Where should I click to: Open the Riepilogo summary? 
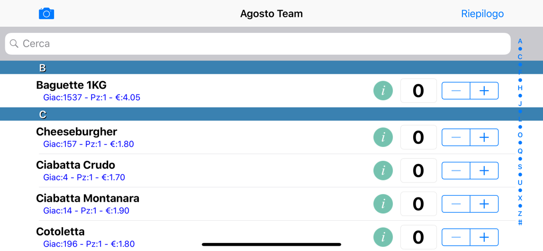482,14
